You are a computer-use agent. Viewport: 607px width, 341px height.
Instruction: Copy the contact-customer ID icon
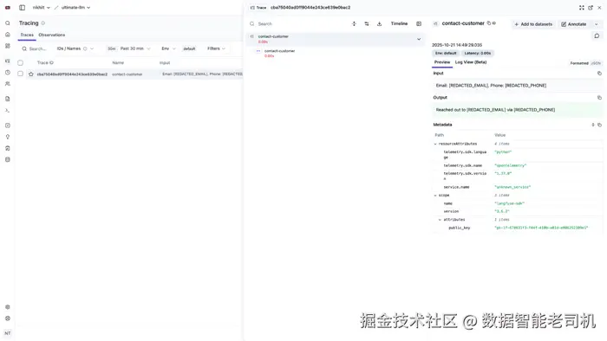[x=489, y=23]
